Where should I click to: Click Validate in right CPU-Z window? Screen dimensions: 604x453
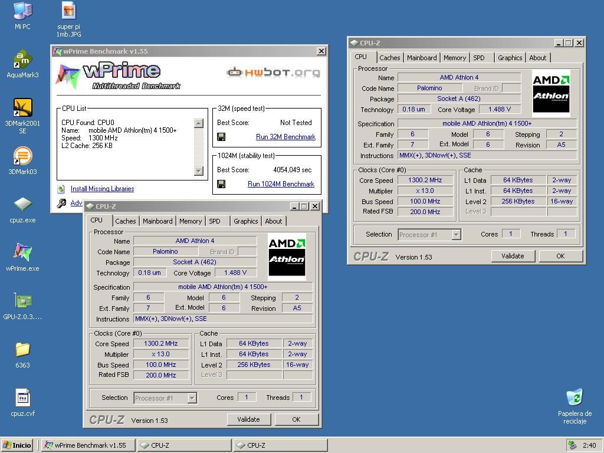(x=513, y=256)
